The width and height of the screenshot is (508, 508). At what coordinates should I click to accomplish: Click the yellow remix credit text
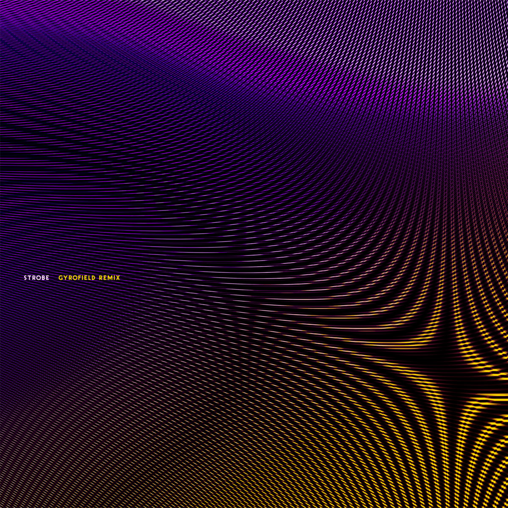pos(90,279)
